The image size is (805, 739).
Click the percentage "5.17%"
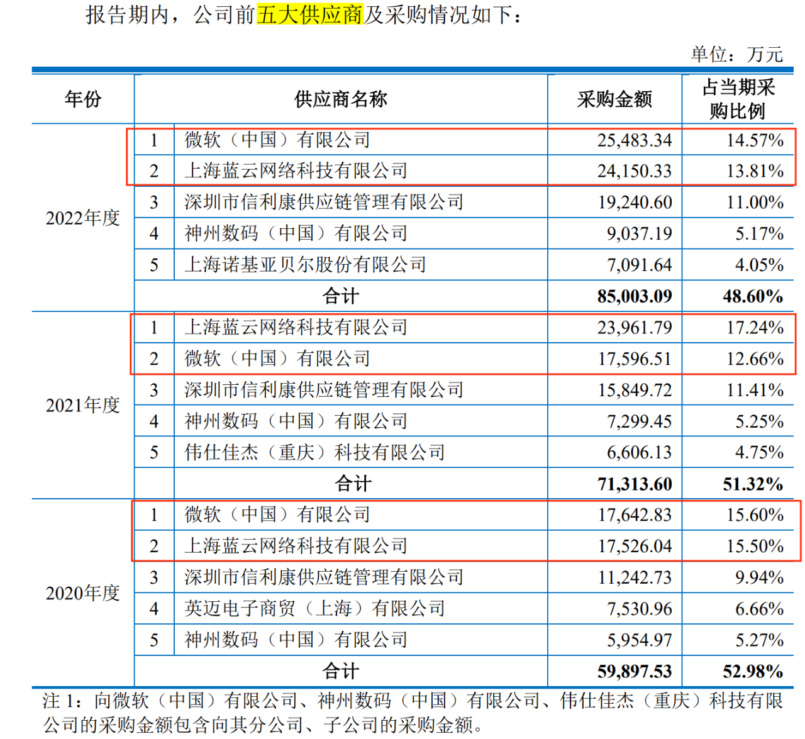(760, 233)
